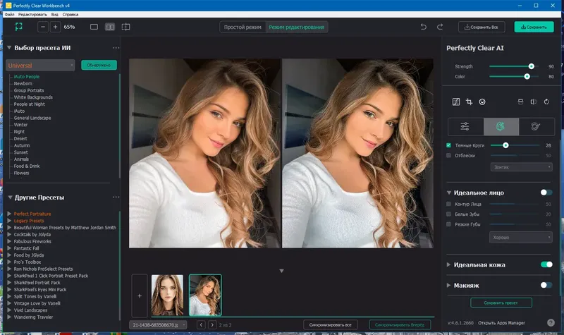Uncheck the Темные Круги checkbox

point(448,145)
